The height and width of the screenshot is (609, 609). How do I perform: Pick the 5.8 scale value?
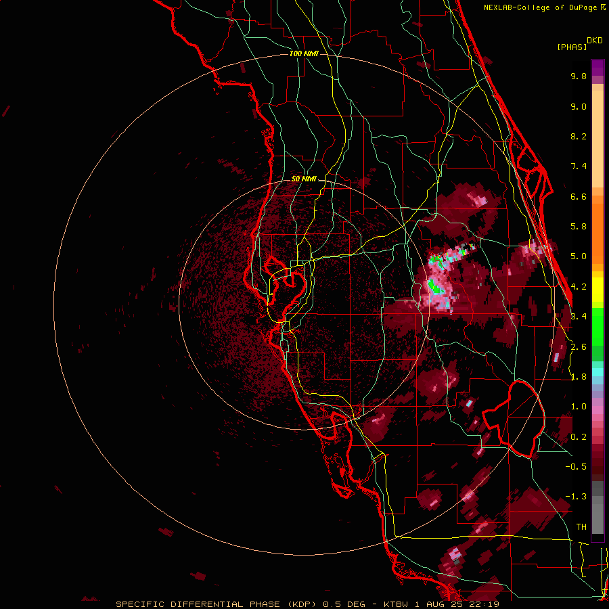pyautogui.click(x=579, y=227)
